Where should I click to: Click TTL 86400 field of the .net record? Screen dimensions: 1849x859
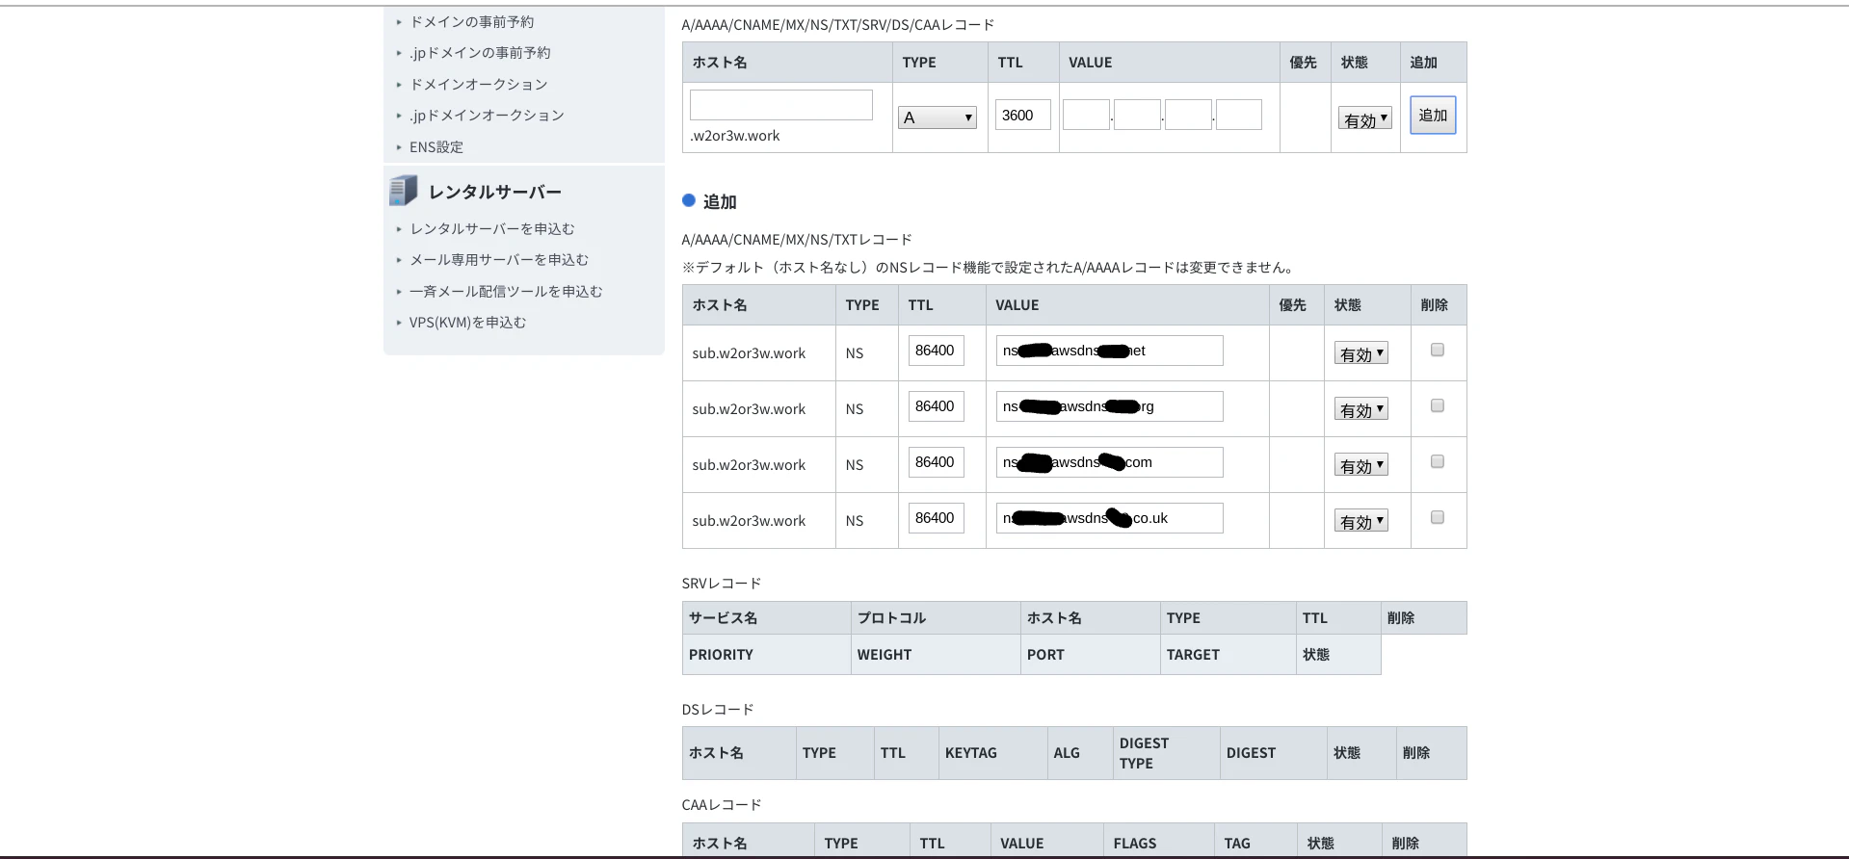click(936, 351)
